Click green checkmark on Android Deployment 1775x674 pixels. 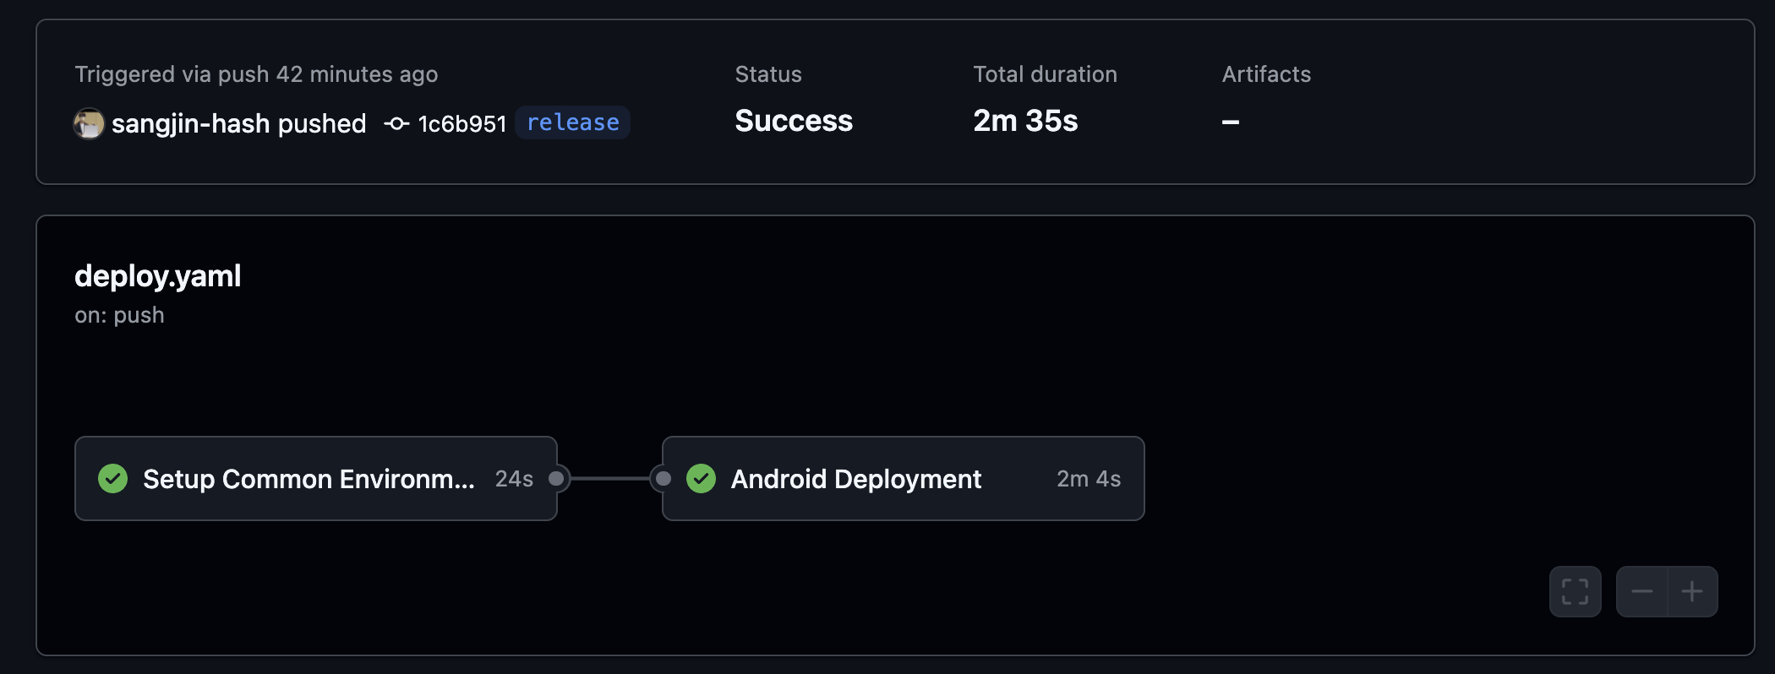coord(701,479)
